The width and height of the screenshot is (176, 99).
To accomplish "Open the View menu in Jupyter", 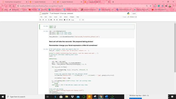I will 51,17.
